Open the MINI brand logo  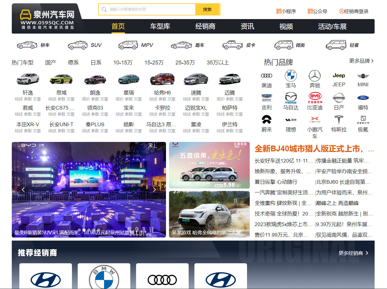tap(363, 76)
